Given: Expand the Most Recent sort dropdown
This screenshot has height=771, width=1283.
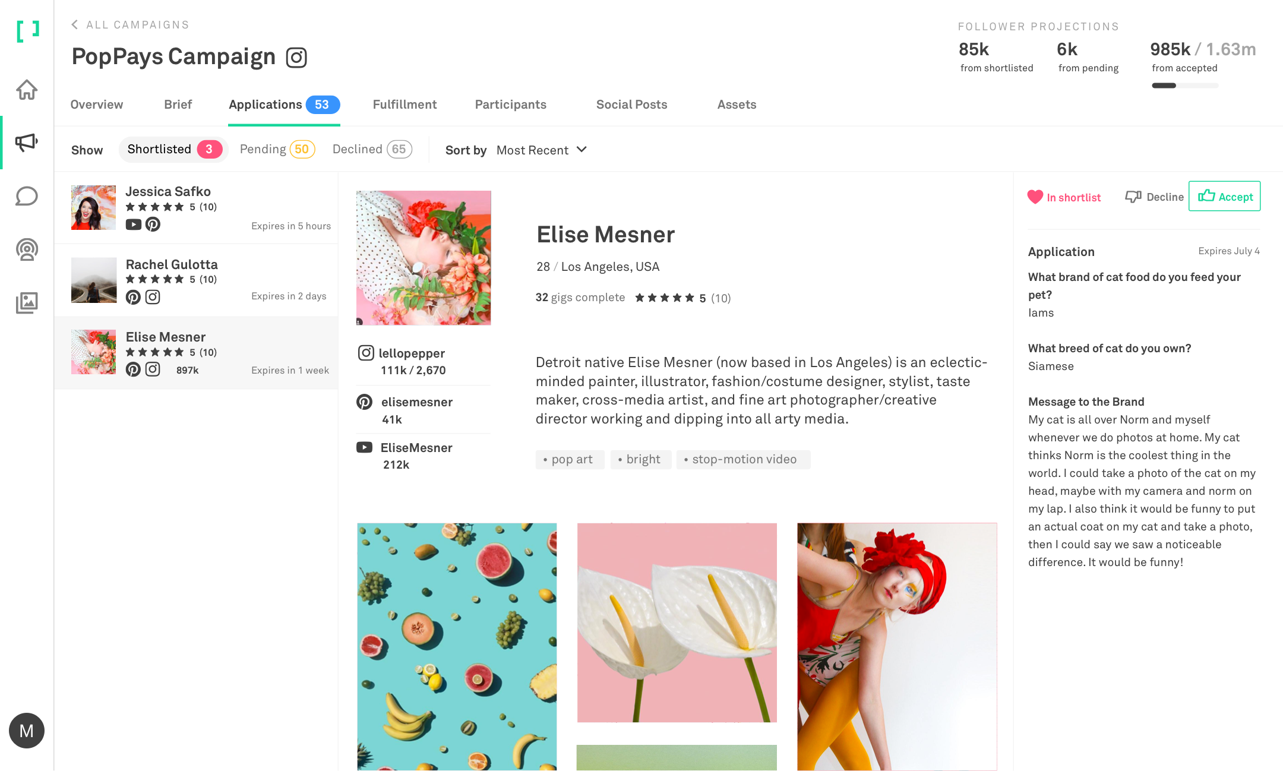Looking at the screenshot, I should [542, 150].
